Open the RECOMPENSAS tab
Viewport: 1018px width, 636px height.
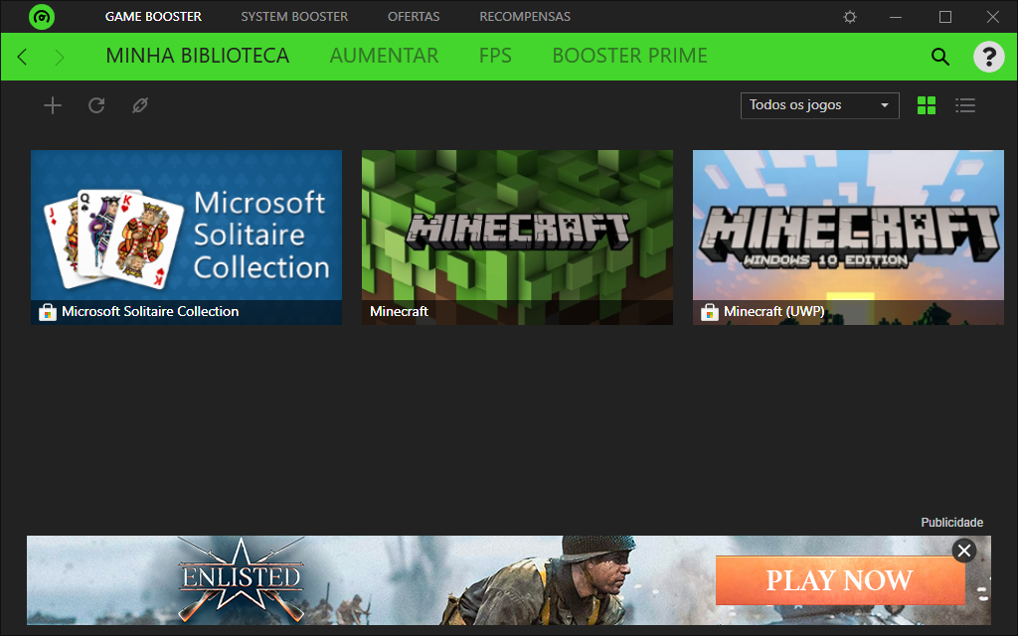[x=525, y=17]
